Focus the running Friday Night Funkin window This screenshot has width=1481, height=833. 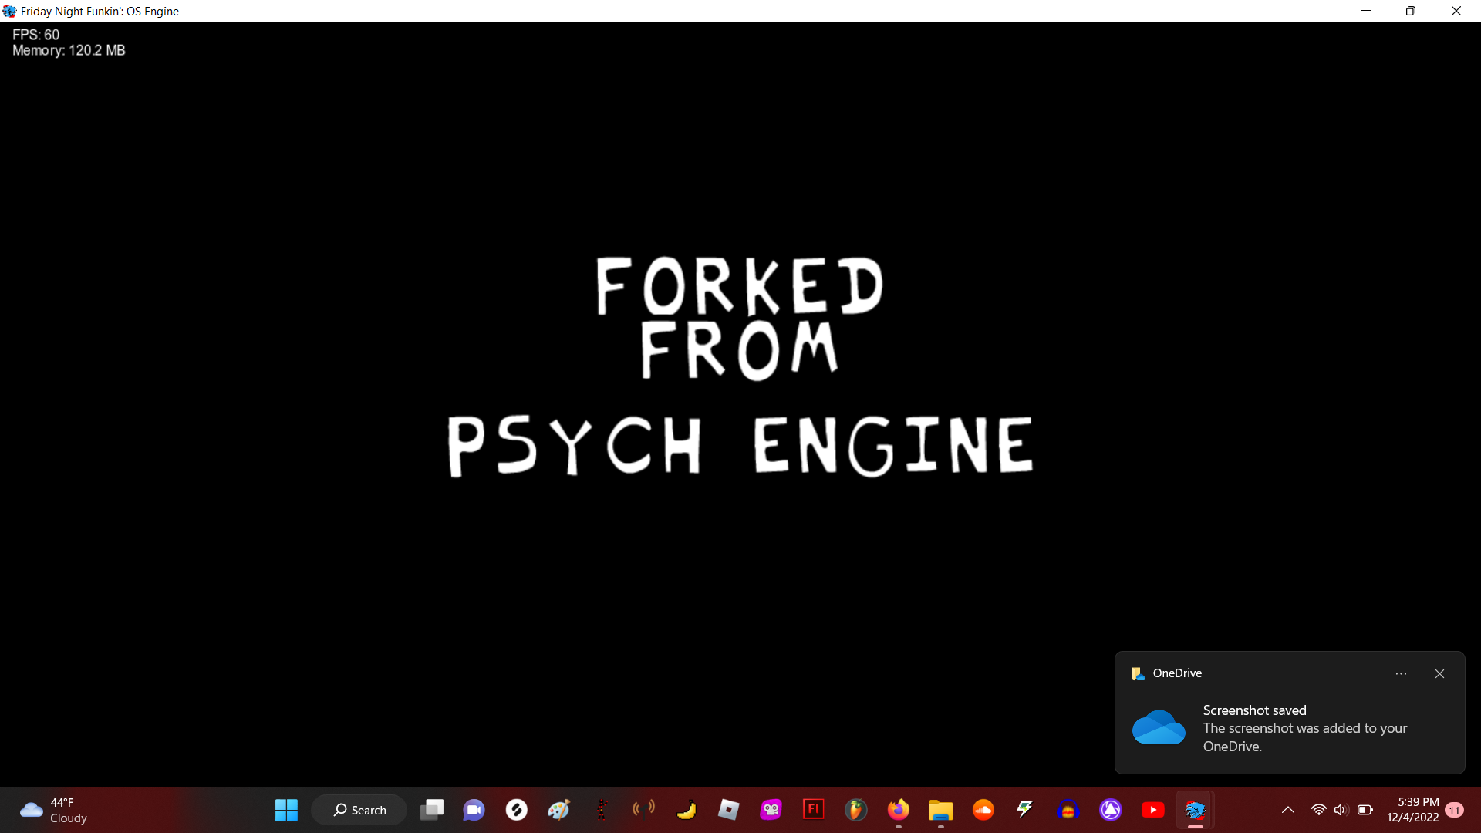pyautogui.click(x=1196, y=810)
